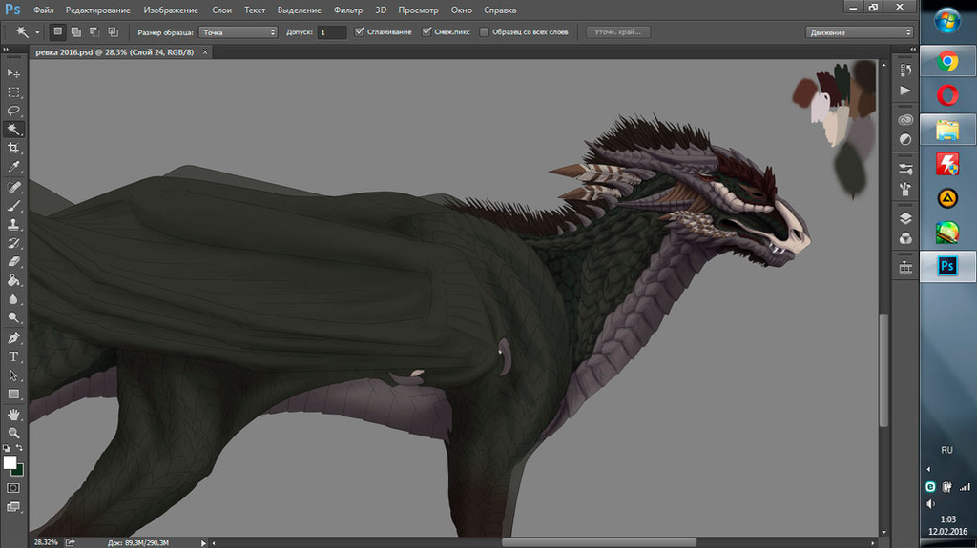
Task: Select the Move tool
Action: (13, 73)
